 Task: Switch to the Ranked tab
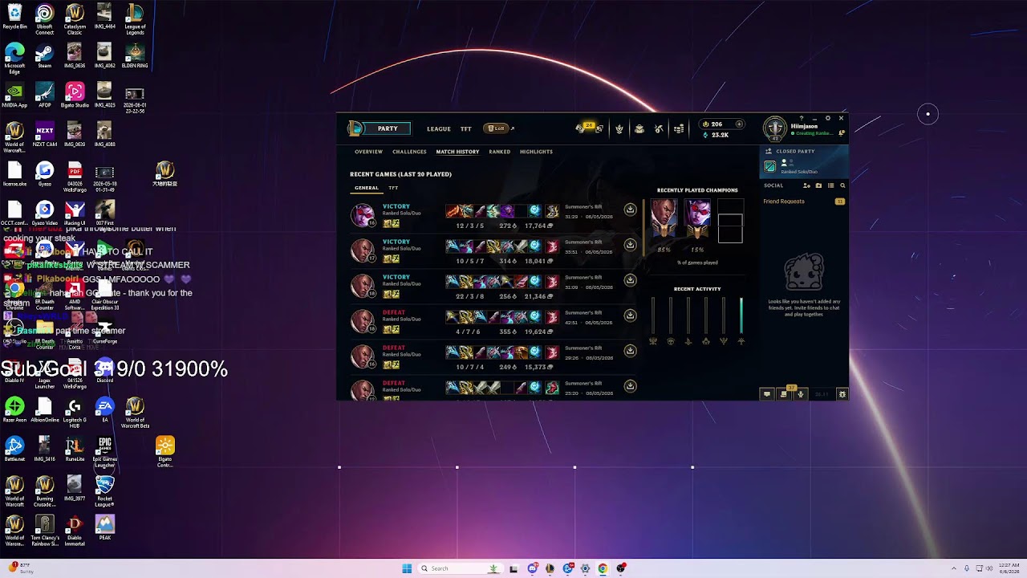500,152
